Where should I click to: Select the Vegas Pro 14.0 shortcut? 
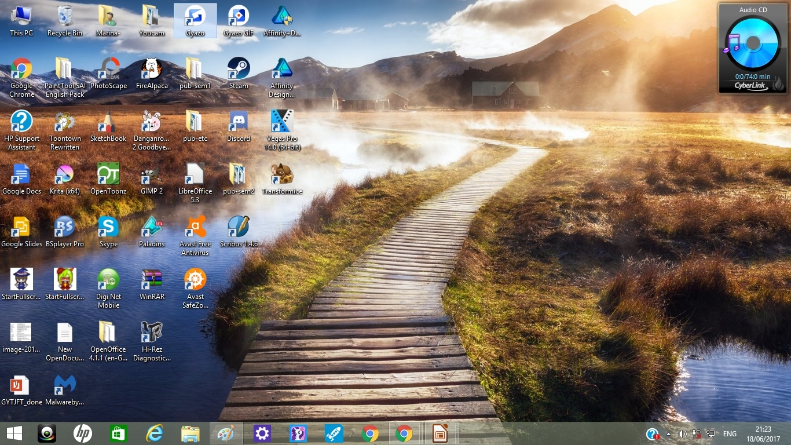[x=282, y=130]
